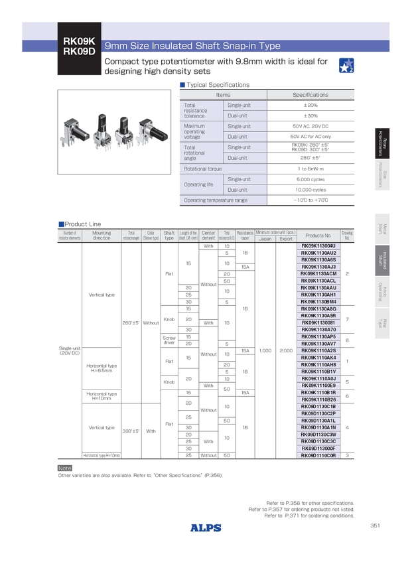
Task: Click the 'Refer to P.371 for soldering' line
Action: pyautogui.click(x=309, y=516)
